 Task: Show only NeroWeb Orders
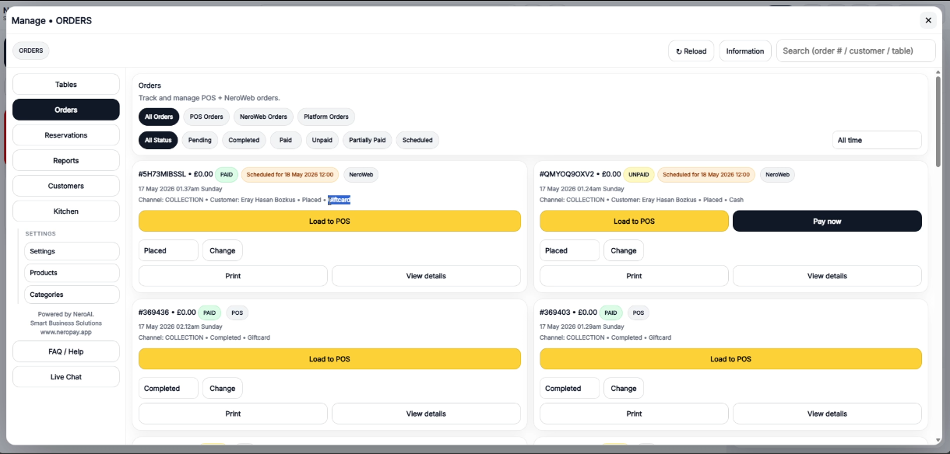click(263, 117)
